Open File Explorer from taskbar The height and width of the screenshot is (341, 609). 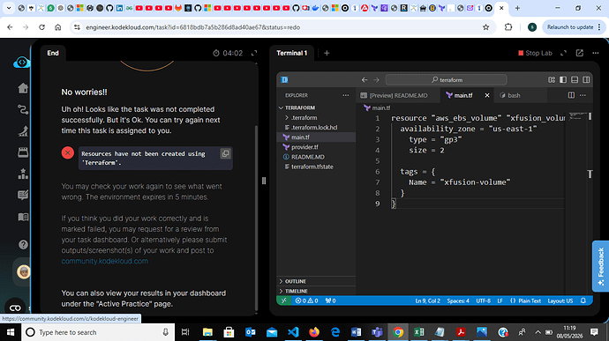[x=207, y=332]
